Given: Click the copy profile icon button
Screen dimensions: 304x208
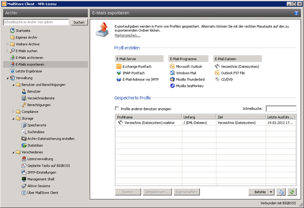Looking at the screenshot, I should tap(281, 192).
